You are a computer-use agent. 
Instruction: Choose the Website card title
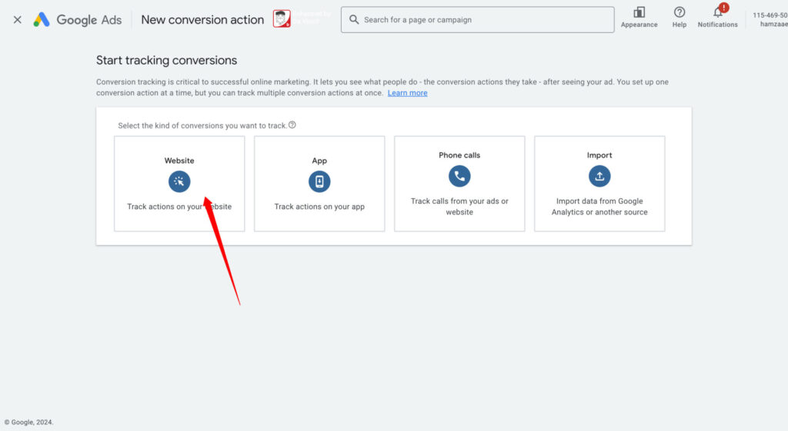point(179,161)
